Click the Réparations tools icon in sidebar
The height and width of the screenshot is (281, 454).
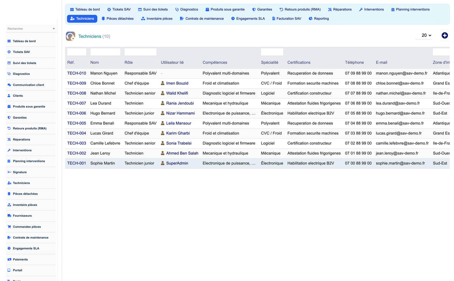[9, 140]
